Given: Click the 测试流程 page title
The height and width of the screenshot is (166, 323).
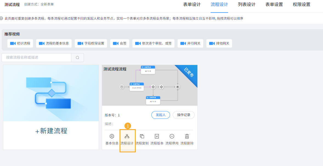Looking at the screenshot, I should coord(12,5).
